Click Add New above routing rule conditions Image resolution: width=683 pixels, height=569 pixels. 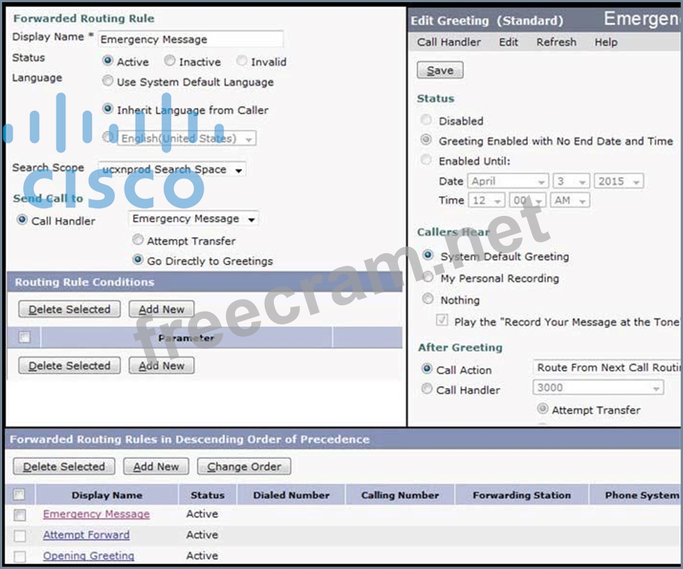tap(161, 309)
